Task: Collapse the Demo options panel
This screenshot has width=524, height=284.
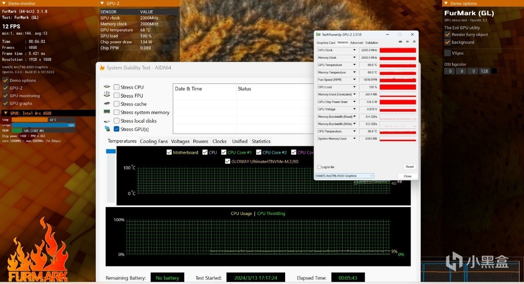Action: coord(446,3)
